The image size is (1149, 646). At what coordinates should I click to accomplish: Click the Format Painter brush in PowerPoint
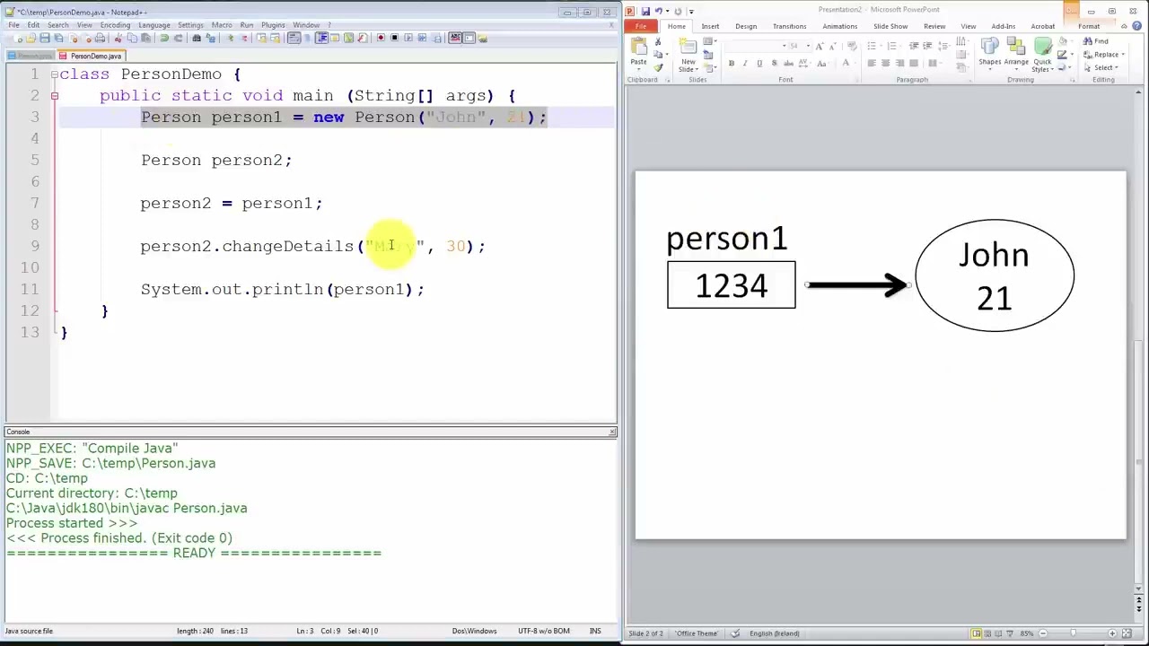(658, 67)
